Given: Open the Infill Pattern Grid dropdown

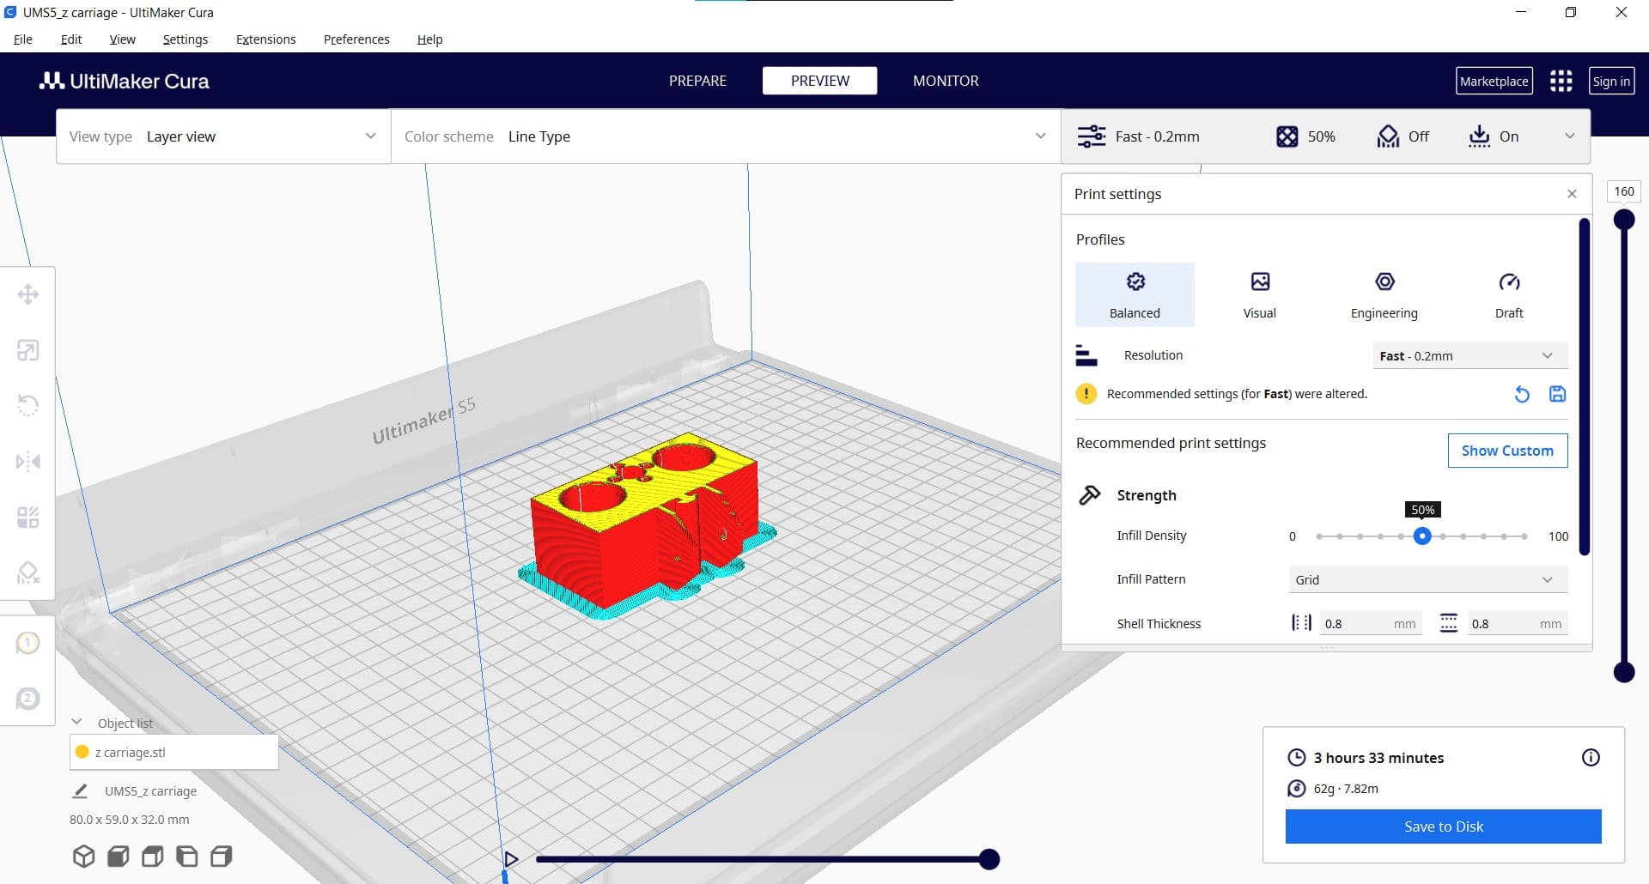Looking at the screenshot, I should [1427, 579].
